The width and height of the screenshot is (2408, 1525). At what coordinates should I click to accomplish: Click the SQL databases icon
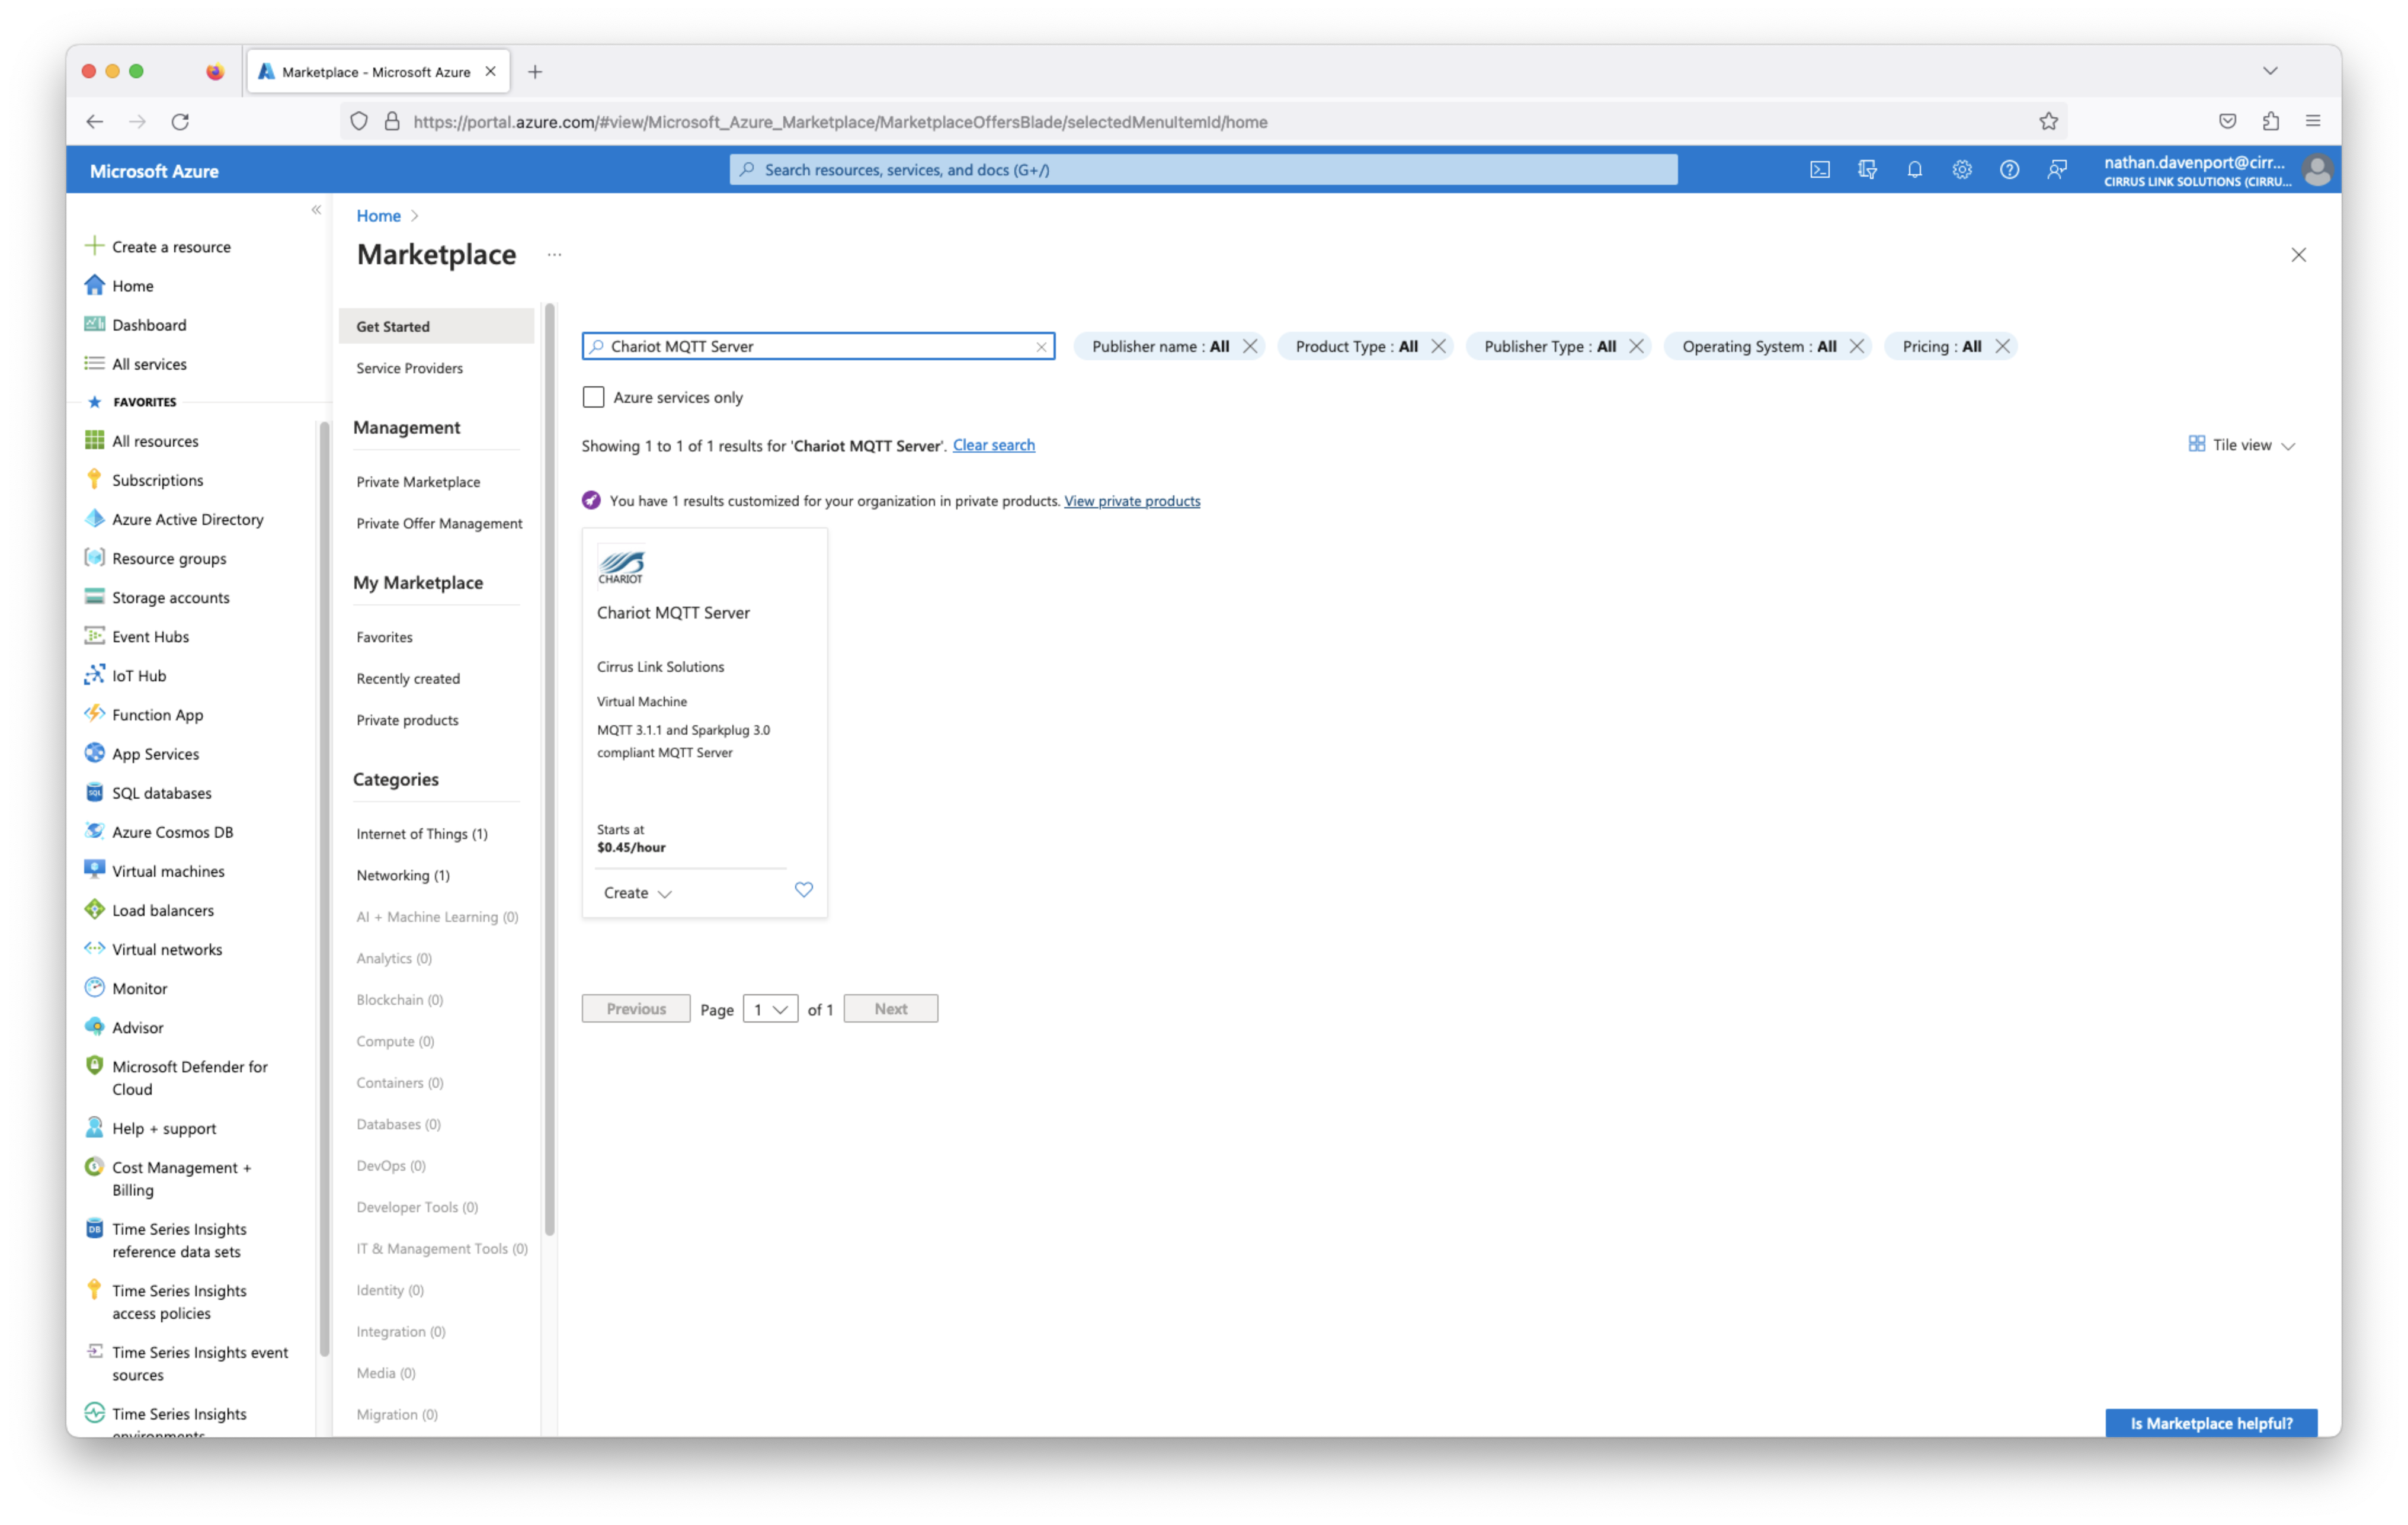click(94, 791)
